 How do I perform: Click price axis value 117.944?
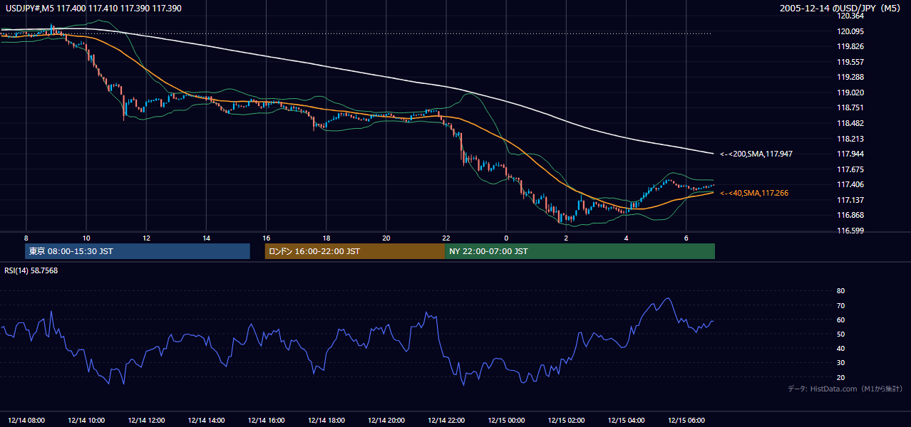coord(850,154)
